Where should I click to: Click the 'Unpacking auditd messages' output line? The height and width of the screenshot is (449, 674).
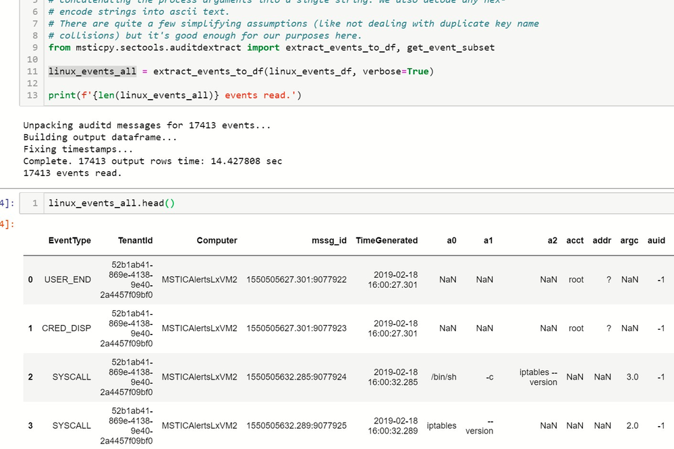(147, 125)
